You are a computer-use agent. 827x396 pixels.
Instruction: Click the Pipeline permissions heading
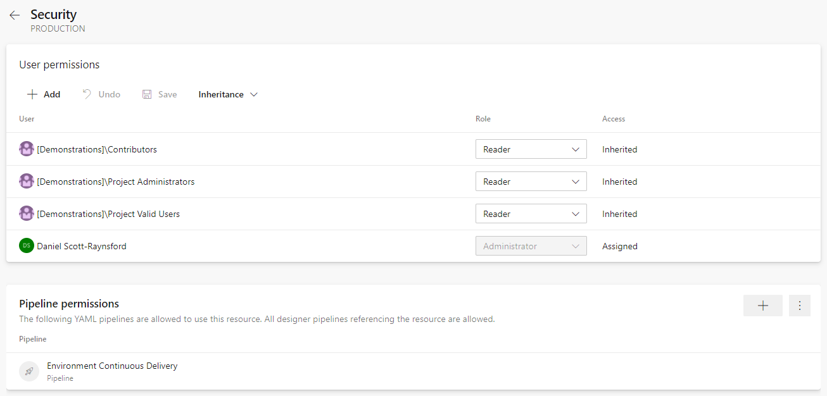tap(69, 304)
